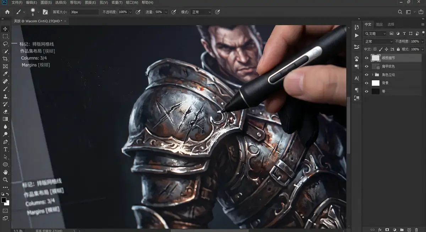Select the Zoom tool in toolbar
Viewport: 426px width, 232px height.
[5, 180]
